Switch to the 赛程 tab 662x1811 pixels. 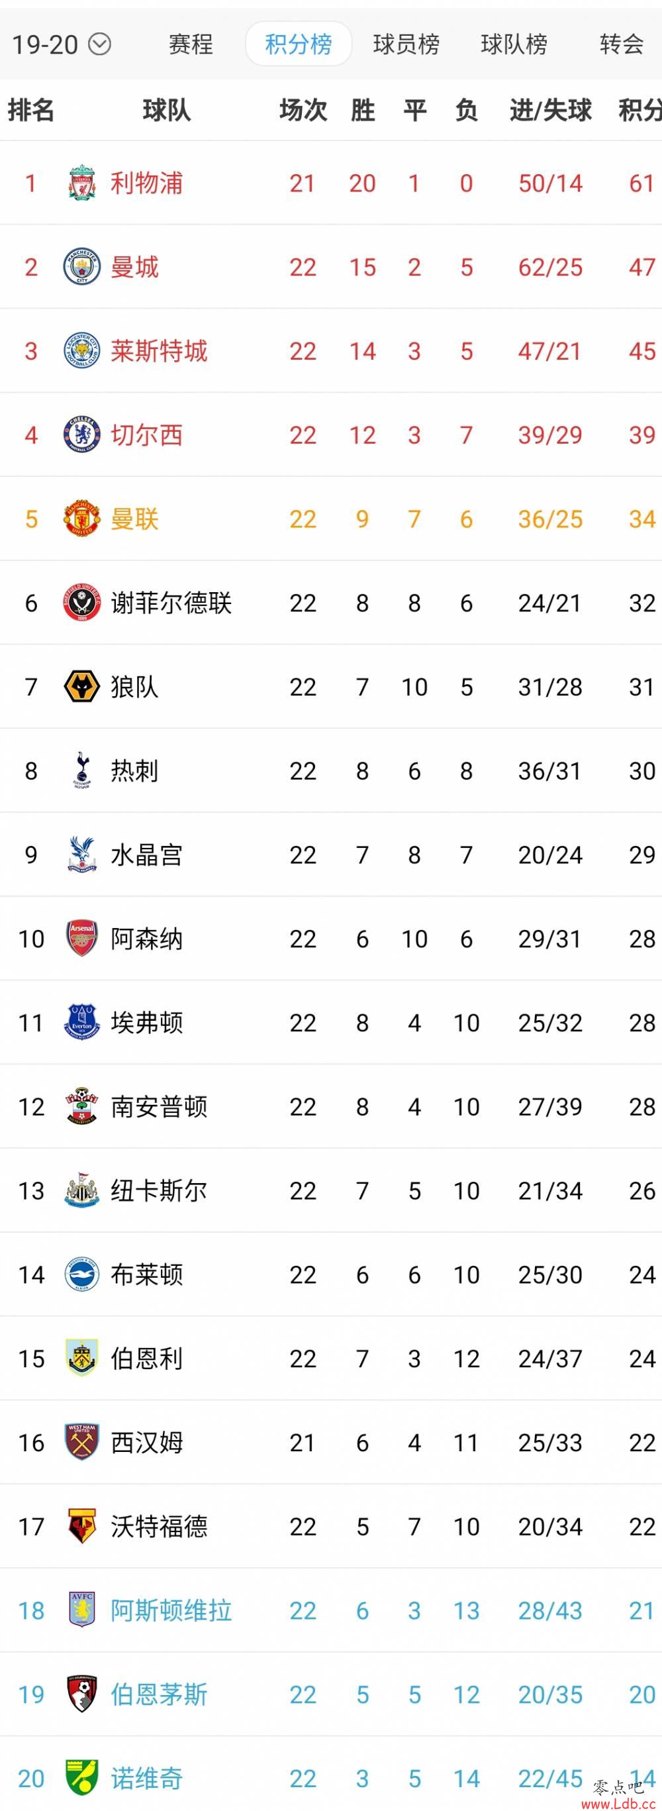coord(191,44)
